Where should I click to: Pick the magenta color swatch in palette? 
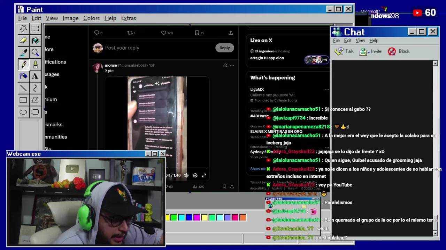(x=197, y=218)
